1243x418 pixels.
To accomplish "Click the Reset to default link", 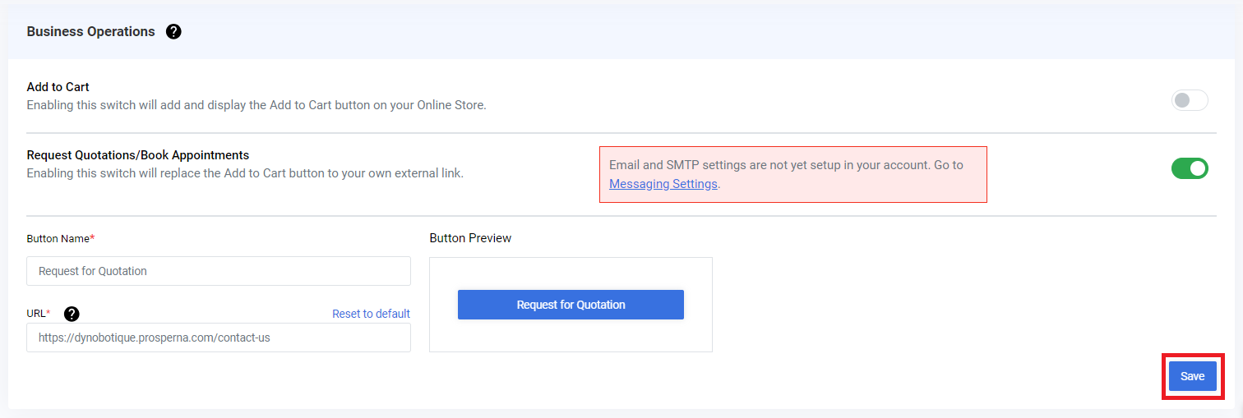I will pyautogui.click(x=371, y=314).
